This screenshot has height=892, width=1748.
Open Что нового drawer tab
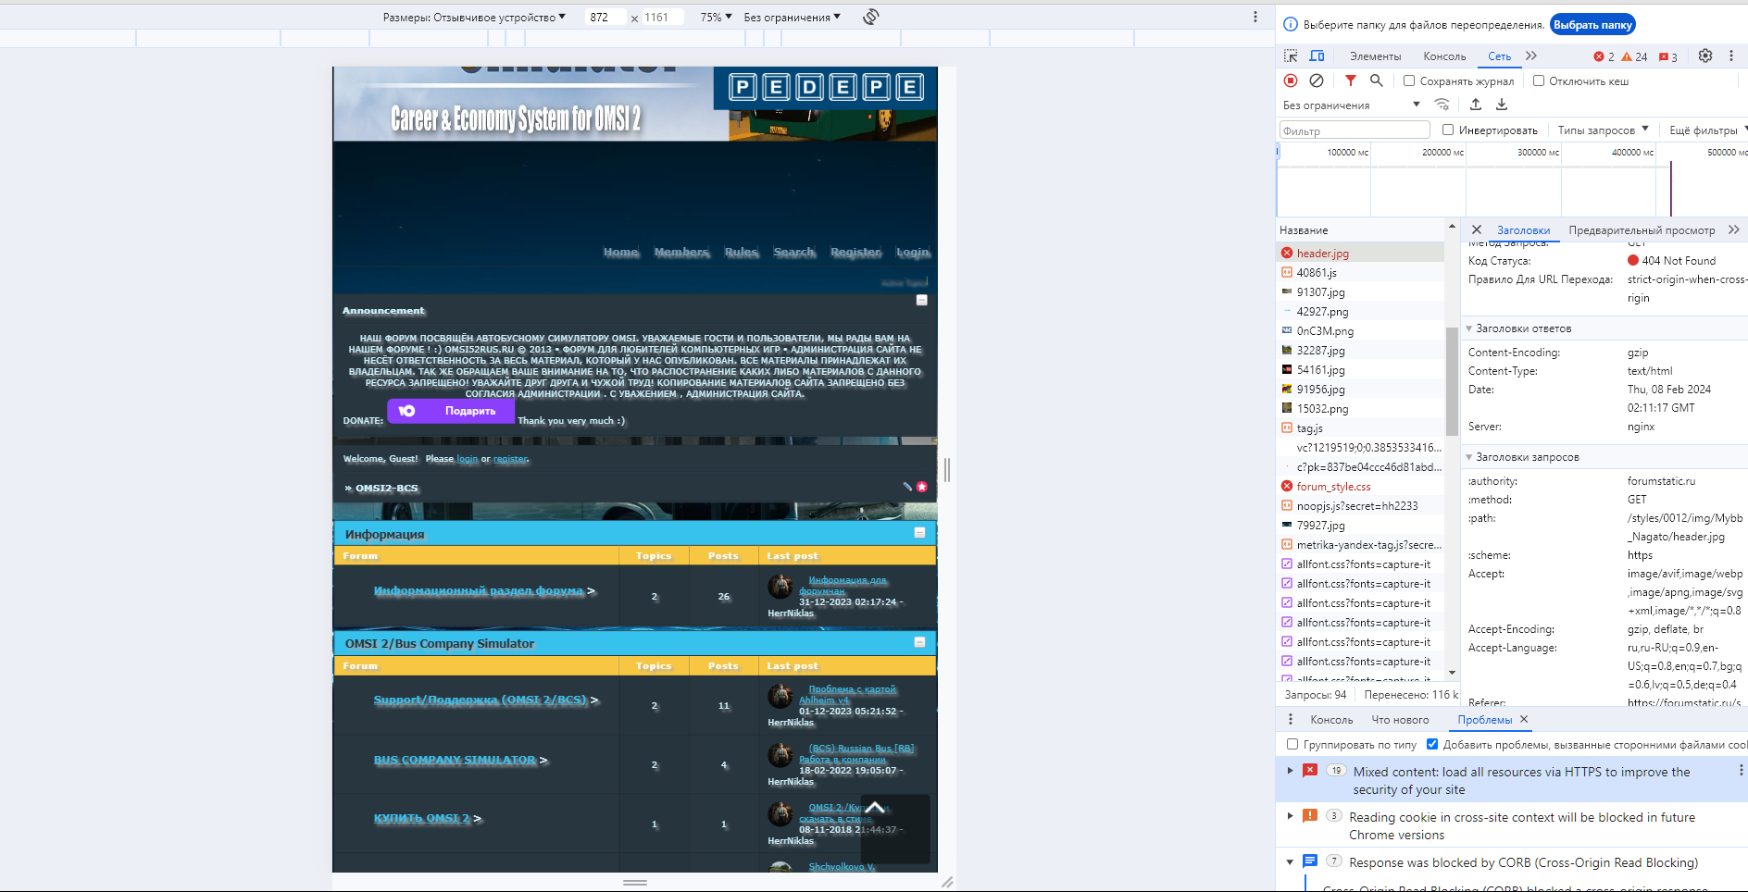point(1400,720)
